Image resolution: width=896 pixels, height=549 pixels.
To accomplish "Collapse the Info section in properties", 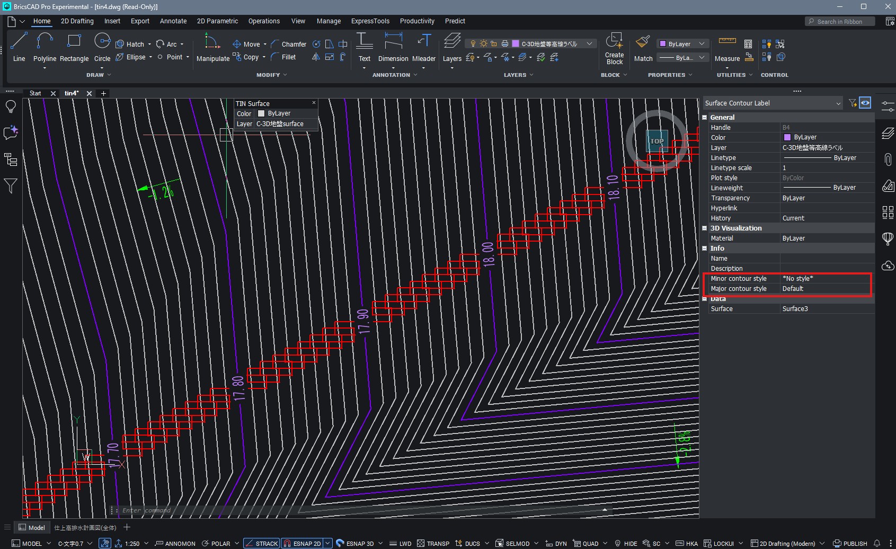I will 705,249.
